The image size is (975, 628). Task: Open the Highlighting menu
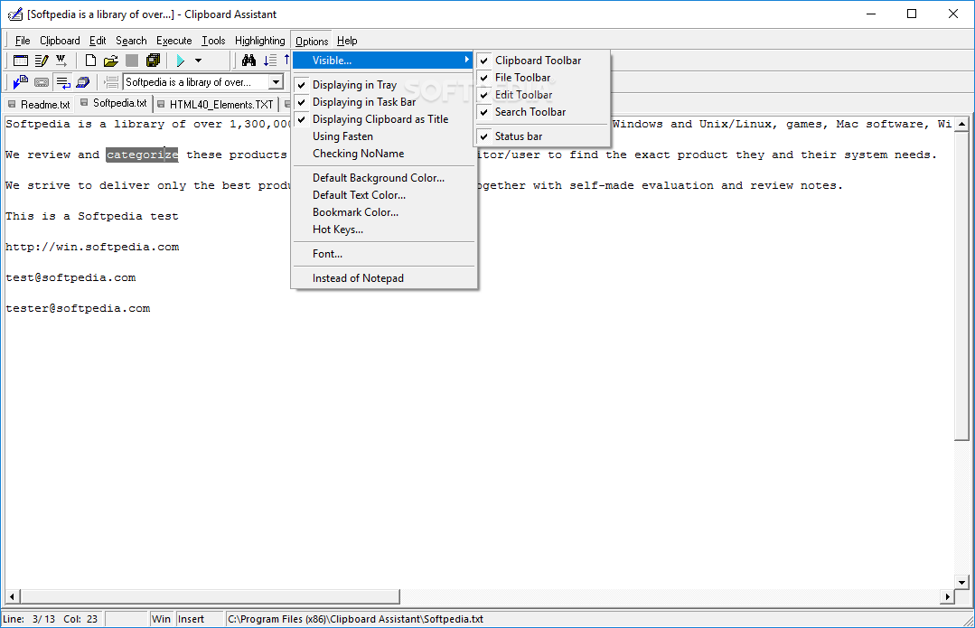click(260, 41)
